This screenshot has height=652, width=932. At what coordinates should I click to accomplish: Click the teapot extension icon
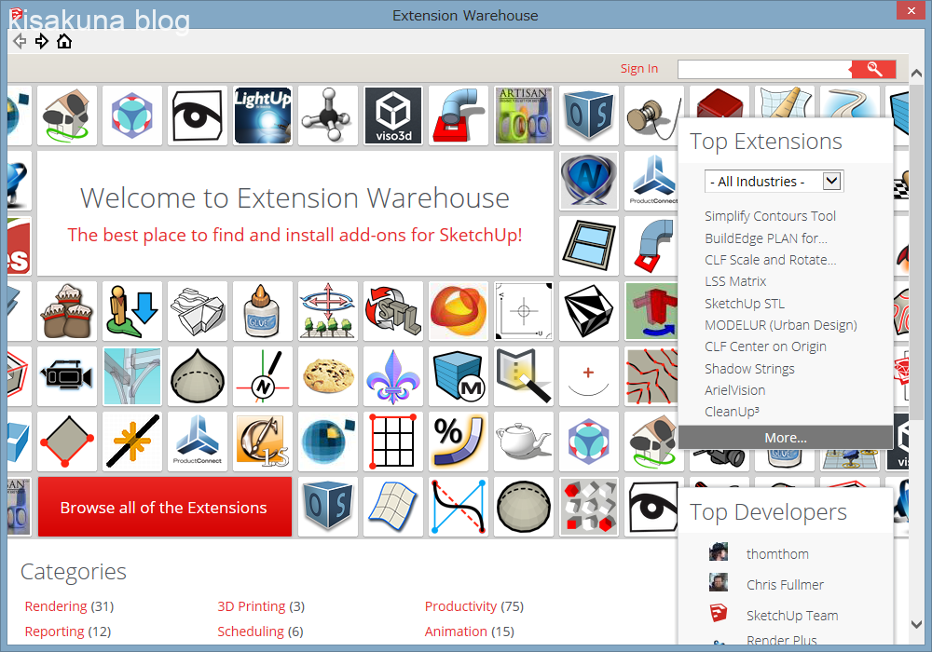524,441
